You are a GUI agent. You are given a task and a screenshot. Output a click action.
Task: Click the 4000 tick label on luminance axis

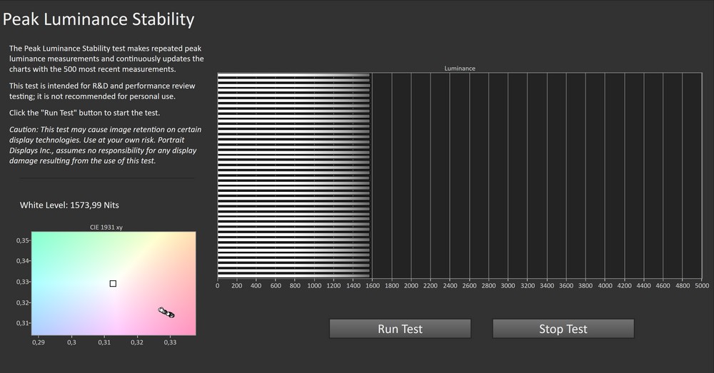605,285
